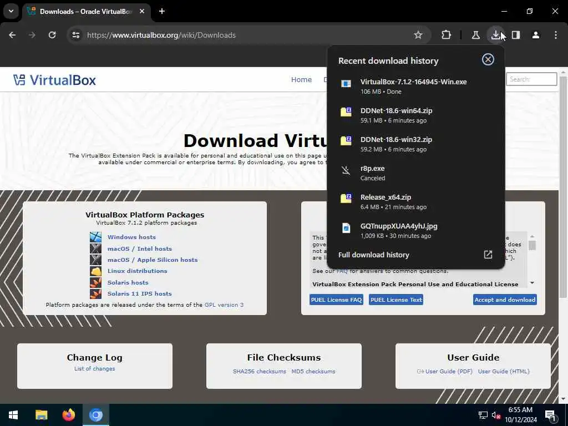Open the Chrome profile icon
Screen dimensions: 568x426
tap(536, 35)
